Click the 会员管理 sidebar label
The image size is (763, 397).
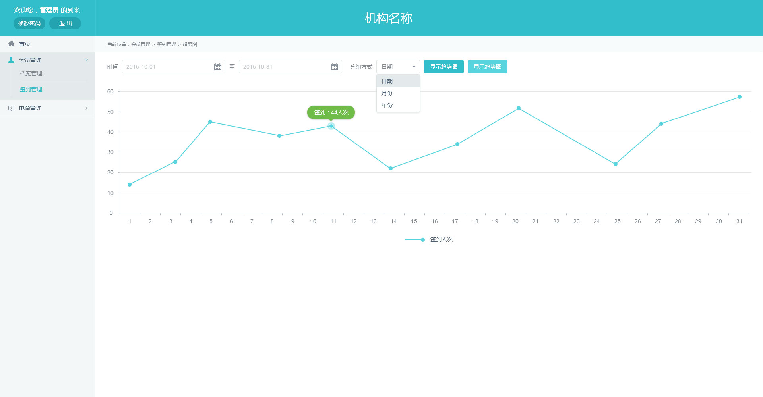(30, 60)
